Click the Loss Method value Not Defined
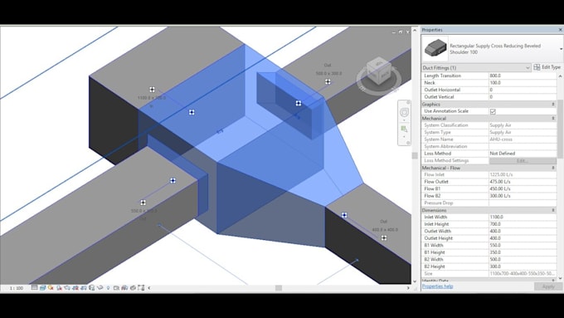 [523, 154]
